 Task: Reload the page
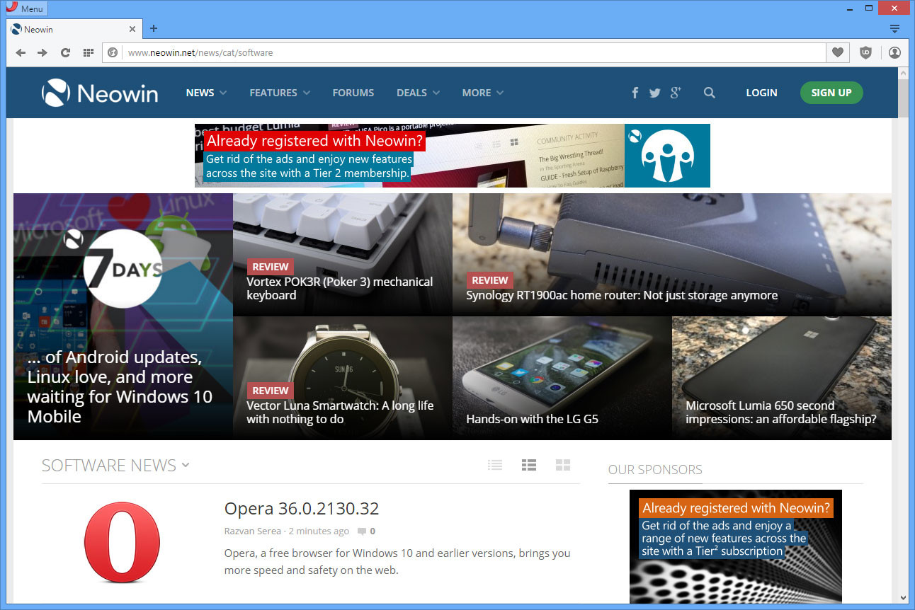[x=65, y=52]
